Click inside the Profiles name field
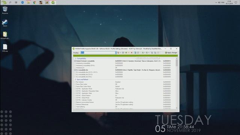The width and height of the screenshot is (240, 135). (98, 52)
